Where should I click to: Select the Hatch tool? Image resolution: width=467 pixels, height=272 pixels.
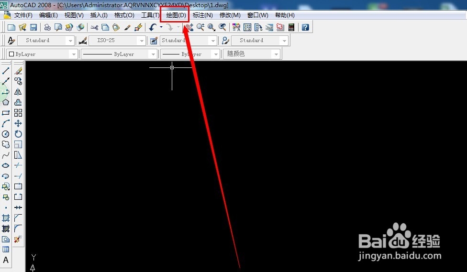click(x=6, y=218)
